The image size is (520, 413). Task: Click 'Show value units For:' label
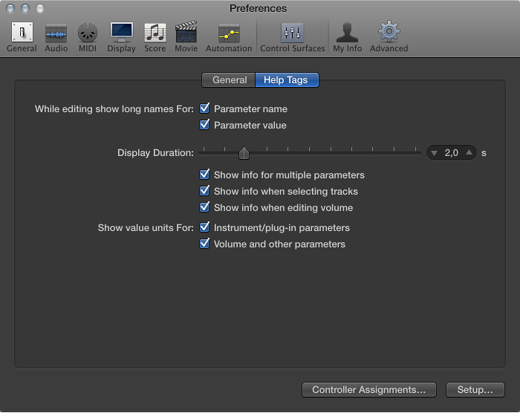pyautogui.click(x=146, y=228)
